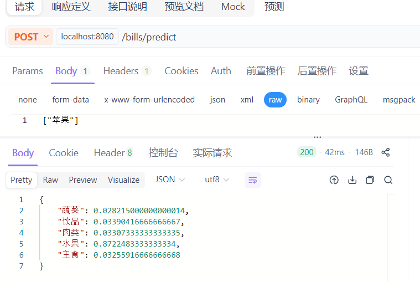
Task: Click the value 0.8722483333333334
Action: 134,244
